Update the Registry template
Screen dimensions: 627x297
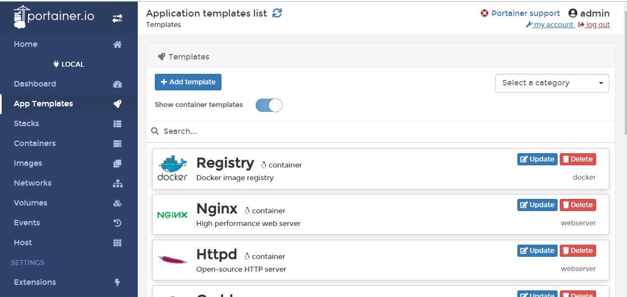537,159
